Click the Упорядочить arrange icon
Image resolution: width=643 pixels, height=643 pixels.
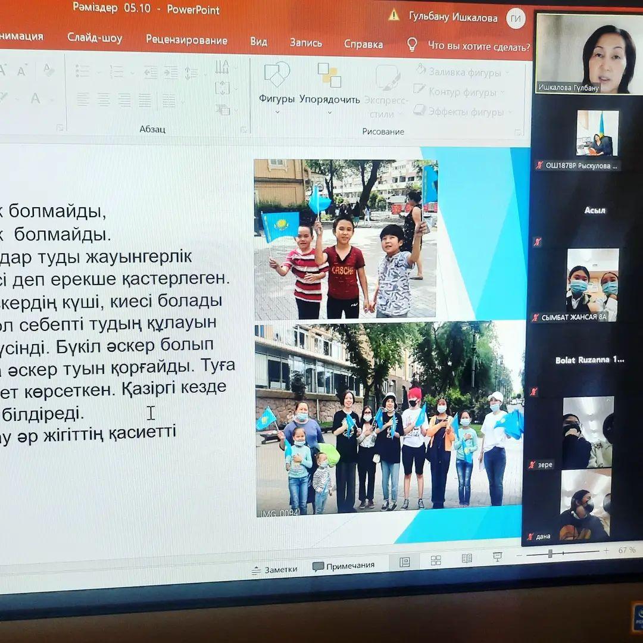coord(329,77)
